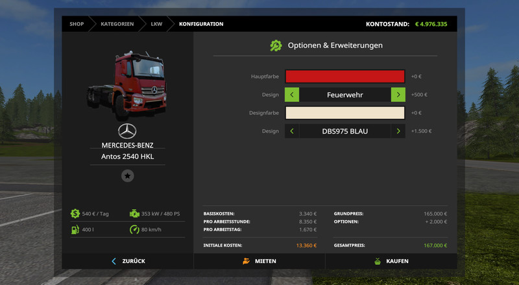The height and width of the screenshot is (285, 519).
Task: Click the engine power icon
Action: coord(134,213)
